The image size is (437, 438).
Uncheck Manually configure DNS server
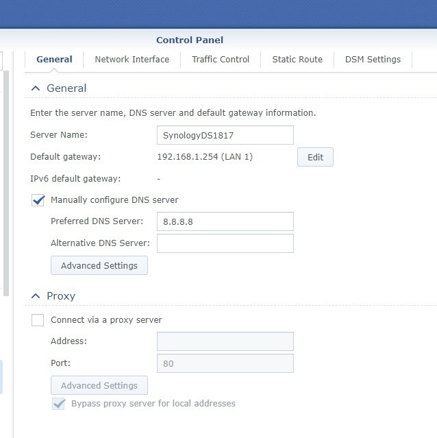38,200
